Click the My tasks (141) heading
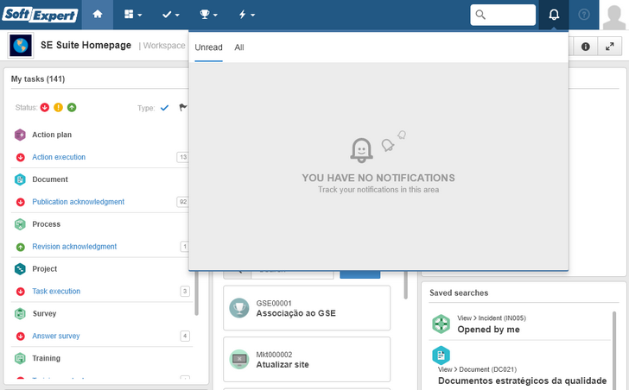The width and height of the screenshot is (629, 390). [x=38, y=79]
